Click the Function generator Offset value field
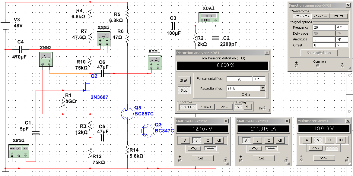 coord(324,45)
